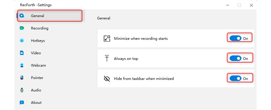Click the minimize-arrows icon beside Minimize option
The image size is (271, 110).
point(107,38)
